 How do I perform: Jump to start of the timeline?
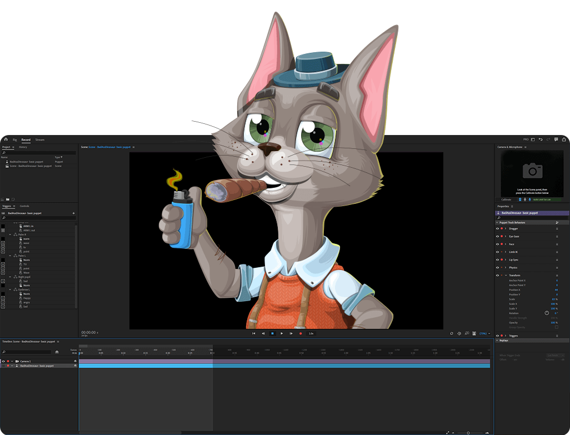coord(254,333)
